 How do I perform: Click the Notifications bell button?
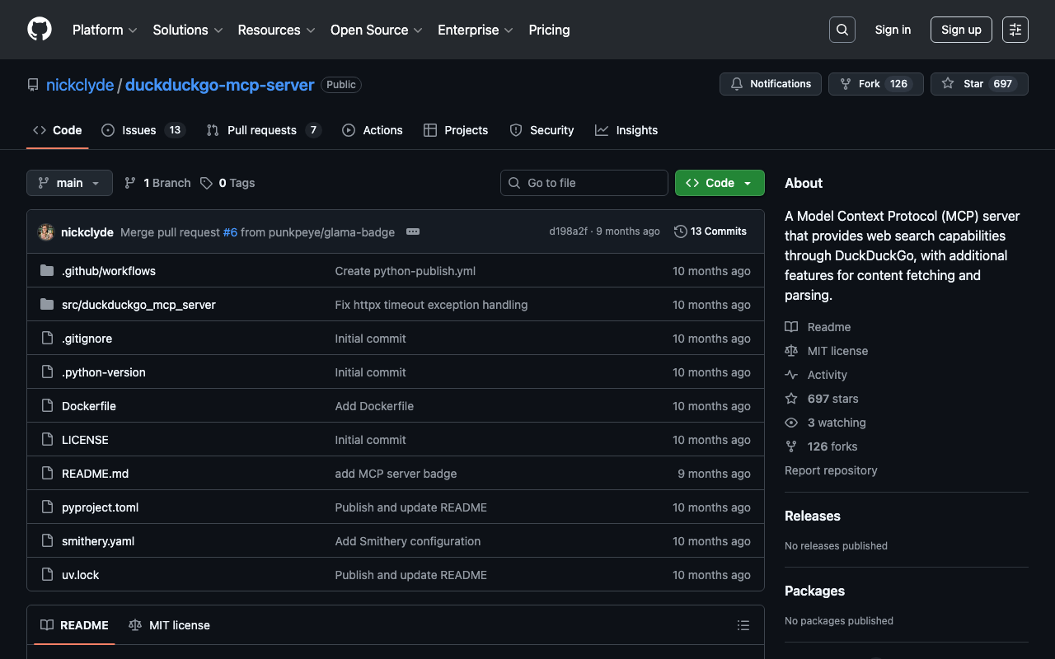[x=771, y=84]
